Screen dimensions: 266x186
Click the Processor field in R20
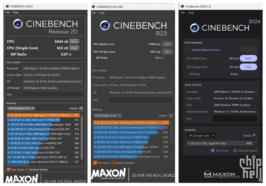pos(53,68)
